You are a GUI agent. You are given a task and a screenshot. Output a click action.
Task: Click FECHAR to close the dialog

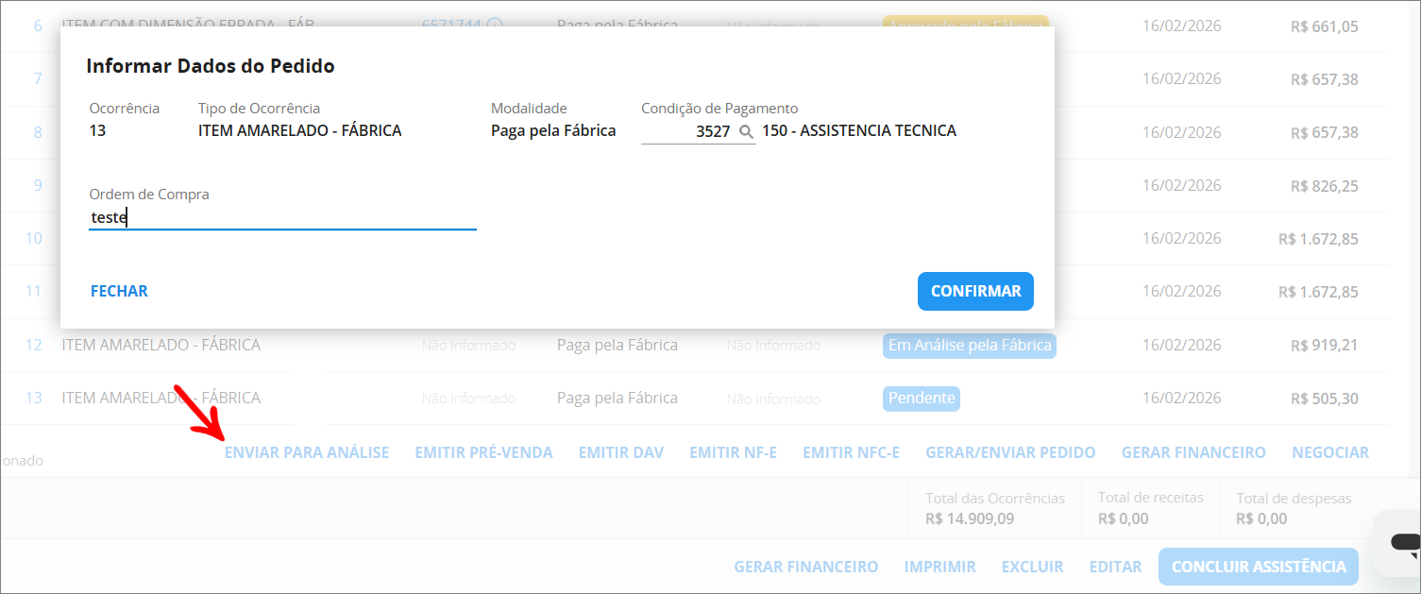pos(118,291)
